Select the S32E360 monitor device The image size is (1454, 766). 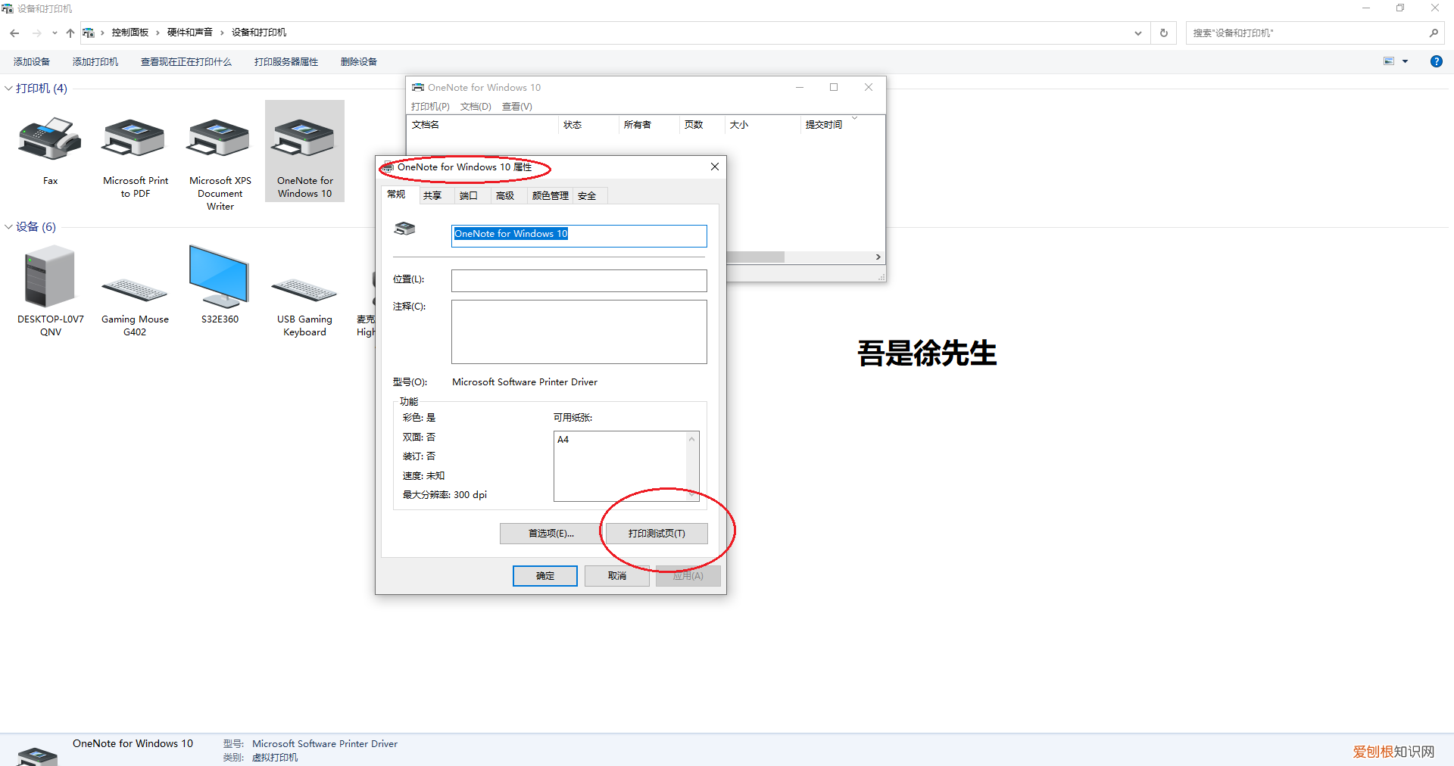pos(220,278)
